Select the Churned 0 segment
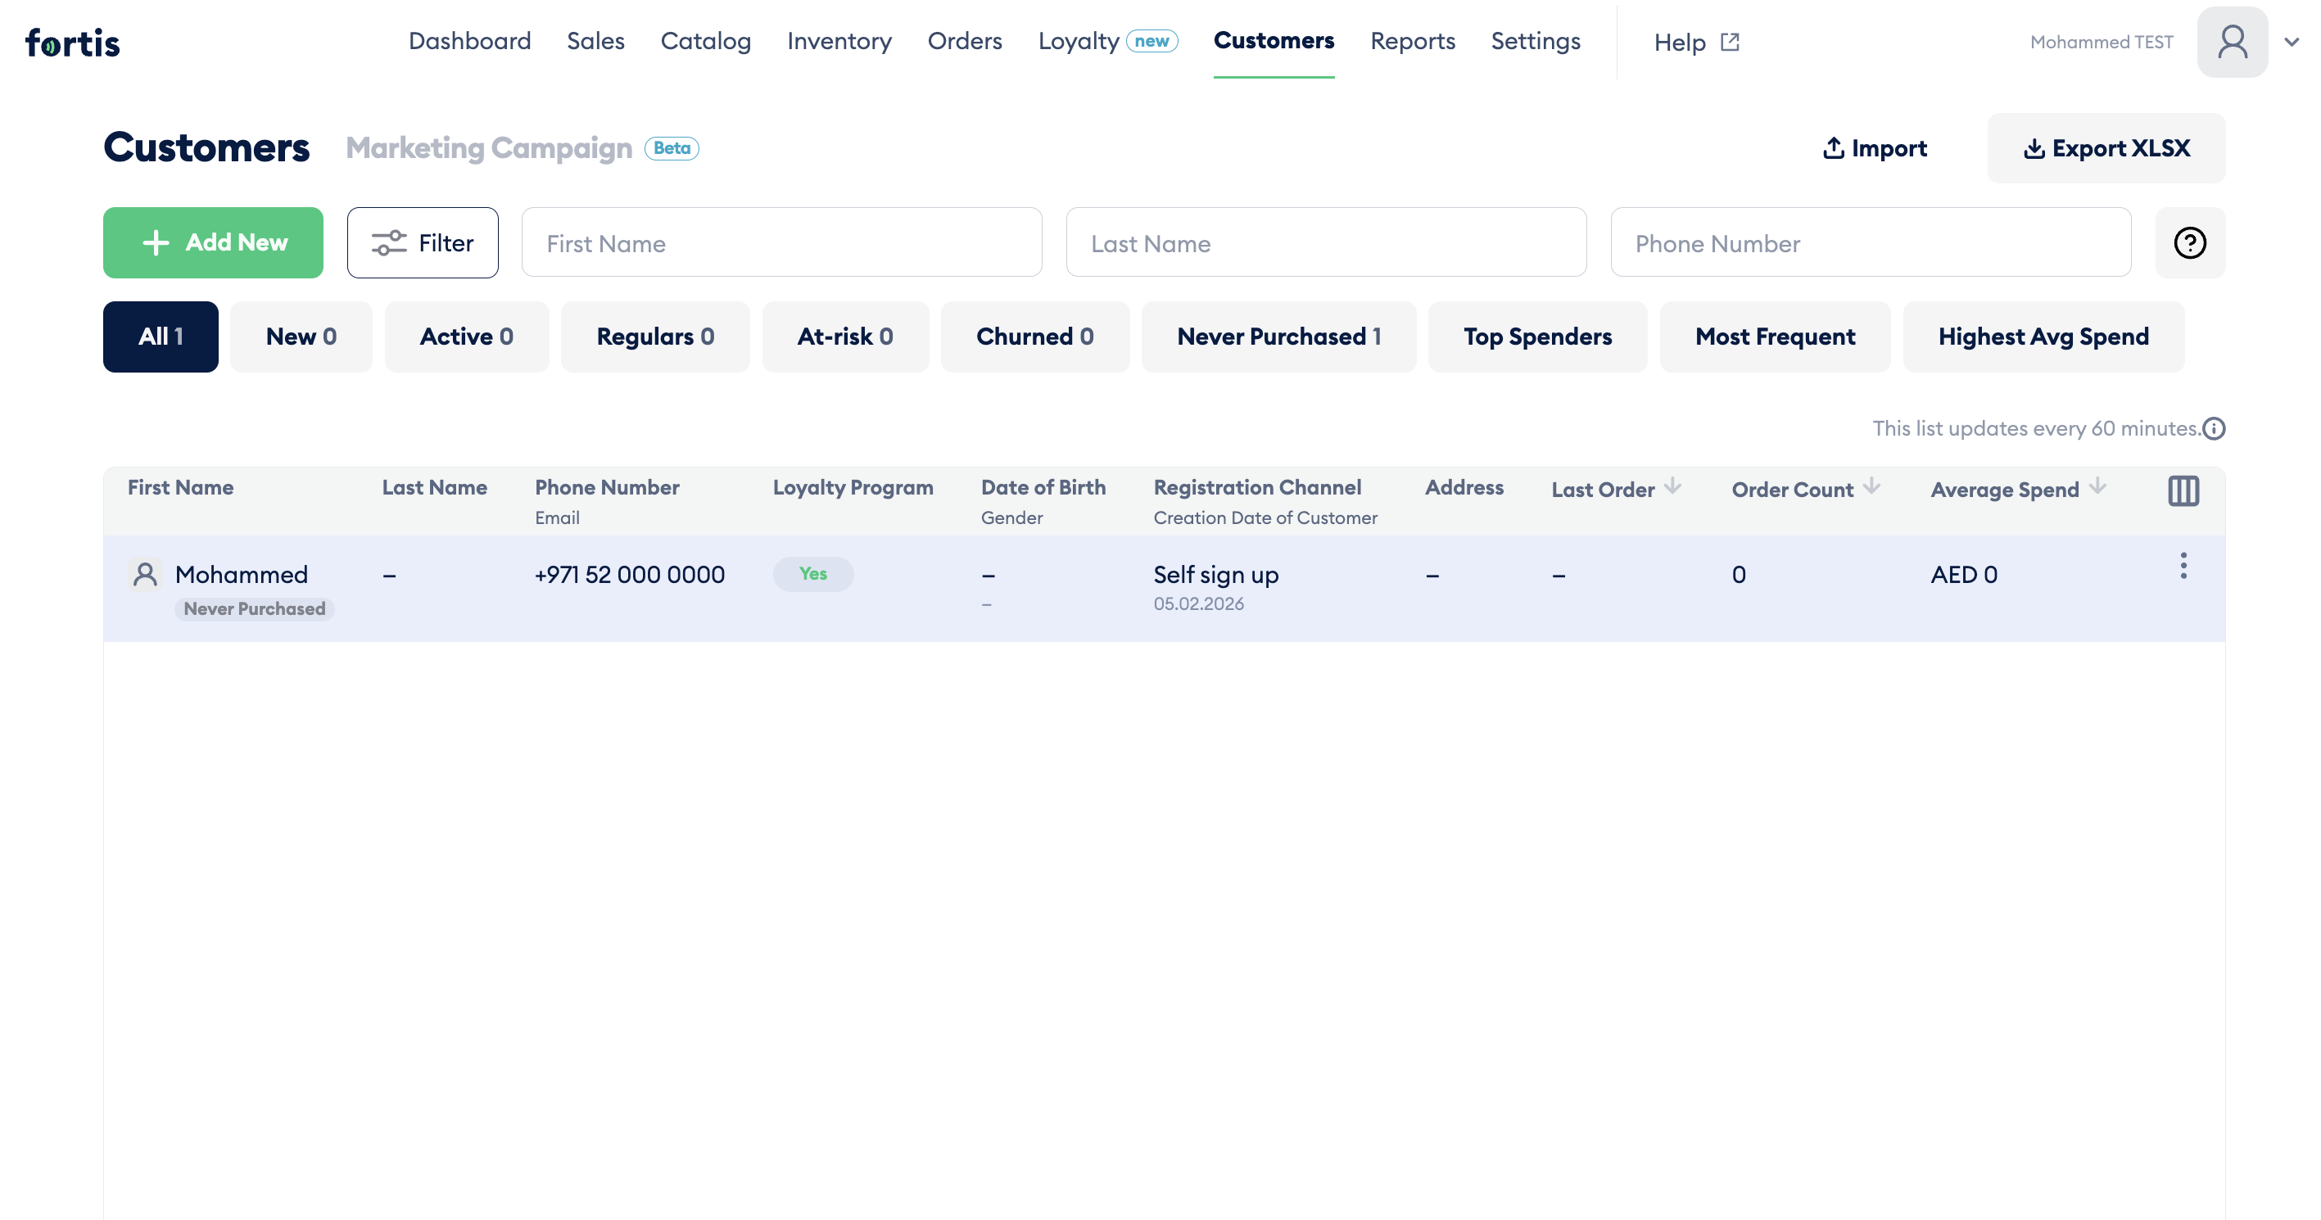 pos(1034,336)
